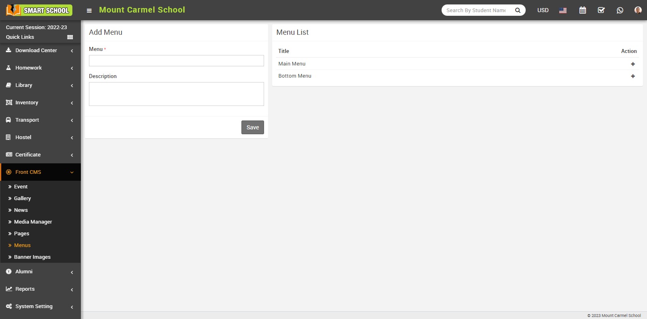The image size is (647, 319).
Task: Focus the Description text area
Action: [x=176, y=94]
